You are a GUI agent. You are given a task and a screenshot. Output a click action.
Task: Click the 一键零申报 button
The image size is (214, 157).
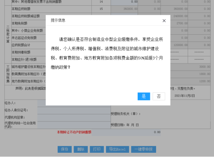pos(143,149)
